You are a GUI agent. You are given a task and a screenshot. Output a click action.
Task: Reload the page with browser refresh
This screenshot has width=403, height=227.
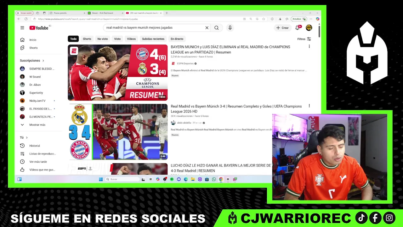tap(26, 19)
